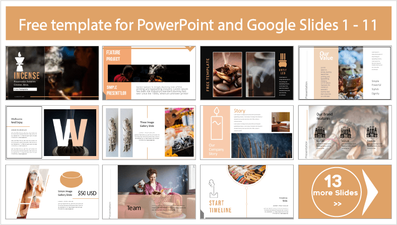Click the candle outline icon on Story slide
Viewport: 397px width, 225px height.
point(217,123)
